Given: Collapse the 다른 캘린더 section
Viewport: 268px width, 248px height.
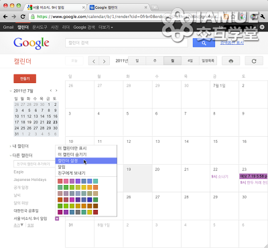Looking at the screenshot, I should coord(10,156).
